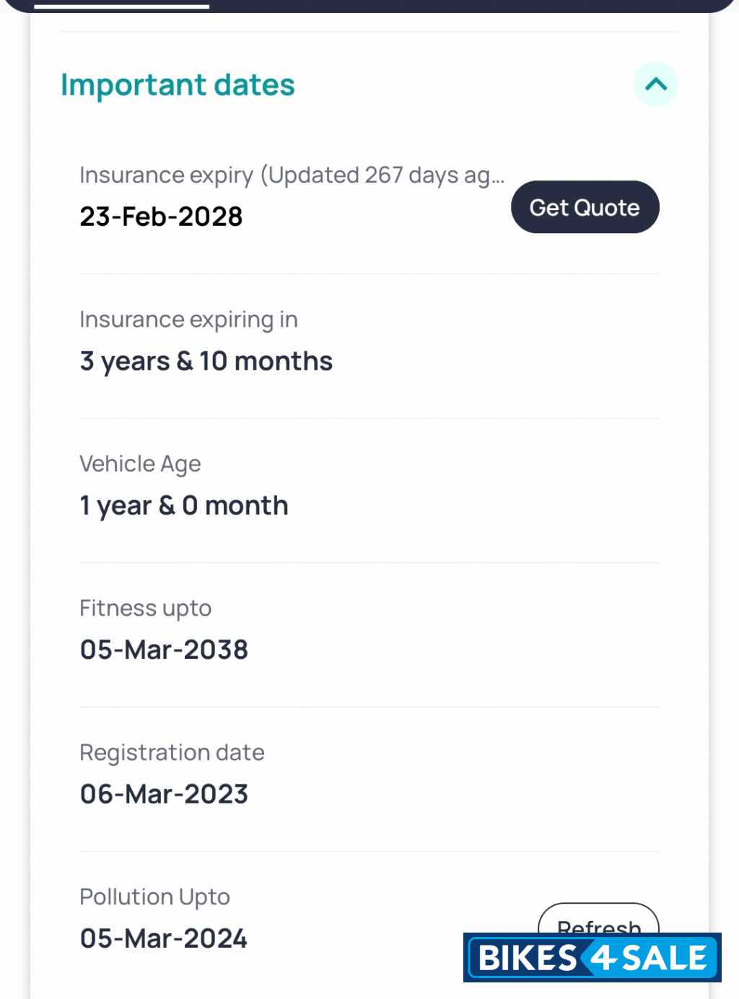
Task: Refresh the Pollution Upto date
Action: (598, 919)
